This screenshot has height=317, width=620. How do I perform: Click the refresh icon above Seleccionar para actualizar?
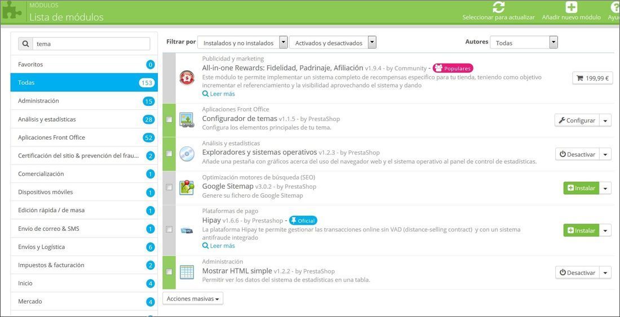[x=499, y=7]
